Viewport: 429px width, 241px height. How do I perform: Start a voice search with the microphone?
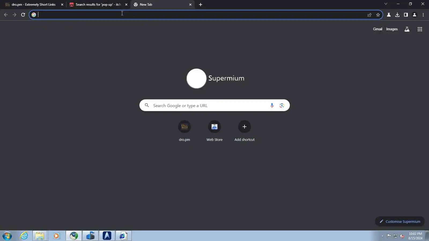(x=272, y=106)
